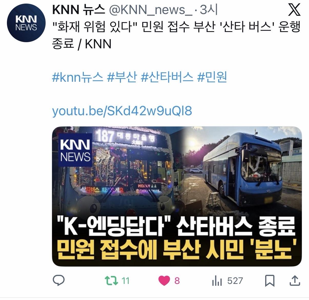Open the #부산 hashtag
Screen dimensions: 309x300
(x=122, y=77)
